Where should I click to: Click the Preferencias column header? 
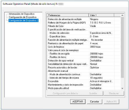coord(68,15)
